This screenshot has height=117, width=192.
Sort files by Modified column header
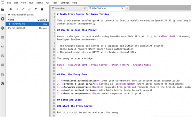point(42,20)
